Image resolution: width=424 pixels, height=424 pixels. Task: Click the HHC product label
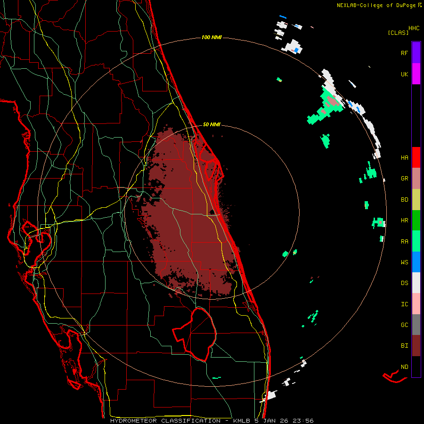[x=414, y=28]
